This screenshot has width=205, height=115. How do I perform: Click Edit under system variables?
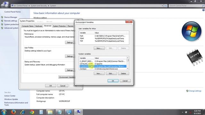111,73
